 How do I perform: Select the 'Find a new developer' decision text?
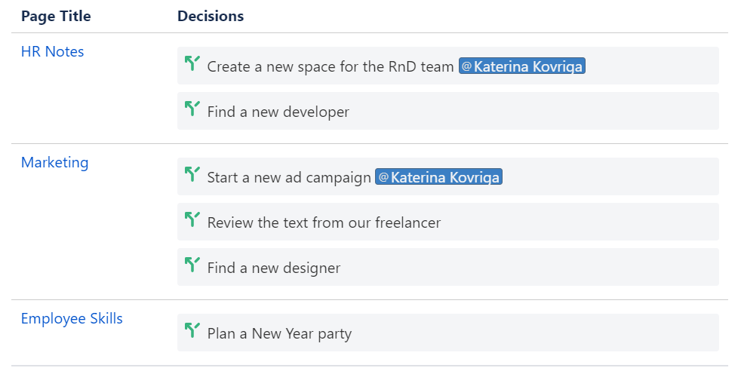tap(278, 112)
